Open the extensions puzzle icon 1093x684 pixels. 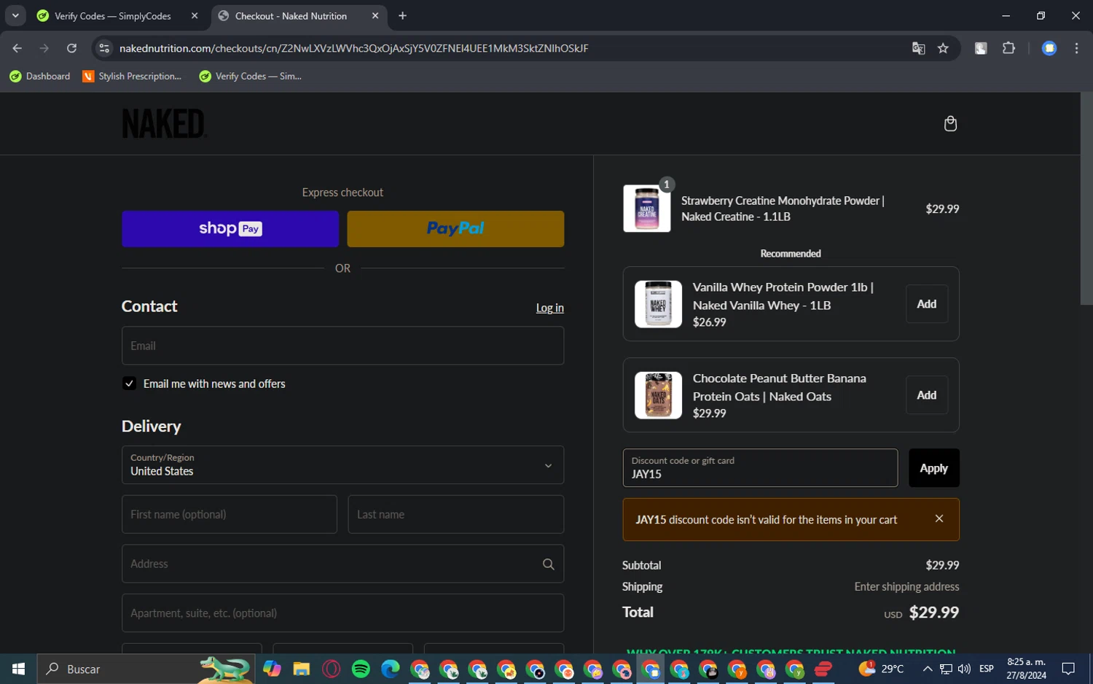[1008, 48]
